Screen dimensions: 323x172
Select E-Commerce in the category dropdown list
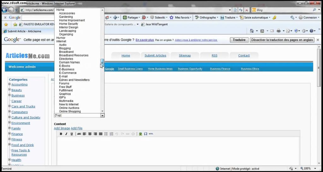68,73
